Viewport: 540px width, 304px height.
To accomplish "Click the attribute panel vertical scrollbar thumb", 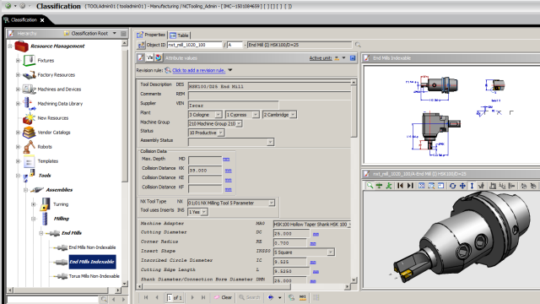I will [354, 111].
